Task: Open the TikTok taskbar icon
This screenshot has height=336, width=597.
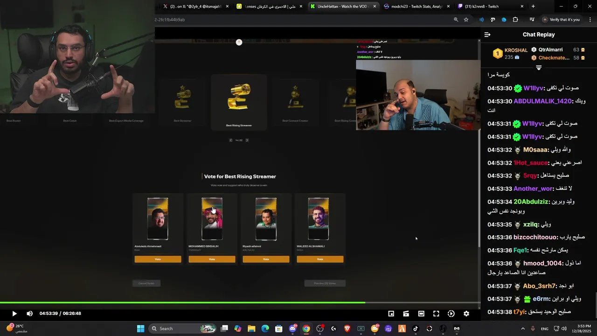Action: click(416, 329)
